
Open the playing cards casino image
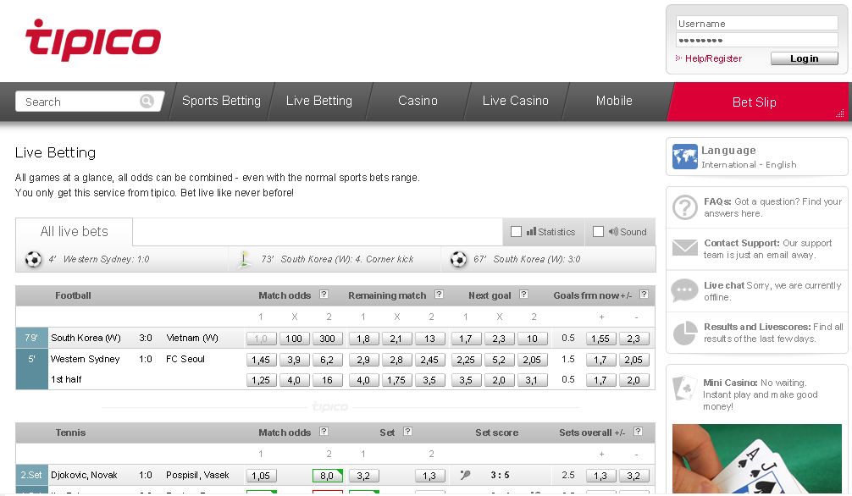[757, 459]
